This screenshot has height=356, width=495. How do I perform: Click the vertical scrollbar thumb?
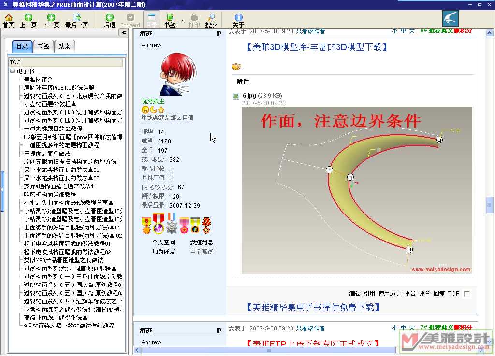(x=489, y=205)
